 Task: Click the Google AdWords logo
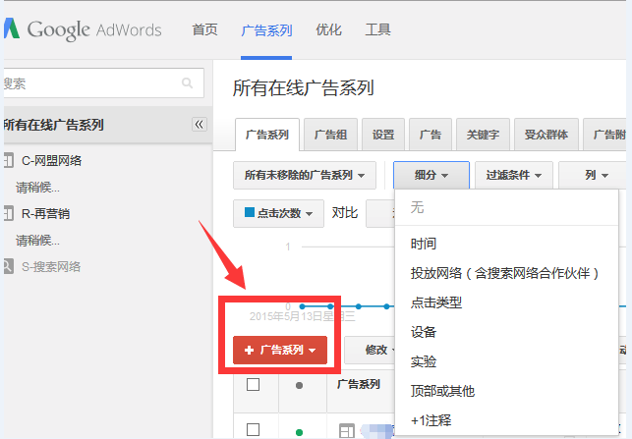83,29
